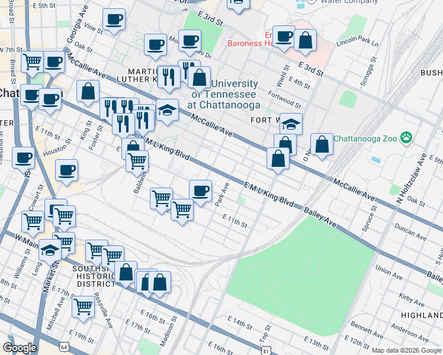
Task: Select the Foster St street label
Action: (96, 138)
